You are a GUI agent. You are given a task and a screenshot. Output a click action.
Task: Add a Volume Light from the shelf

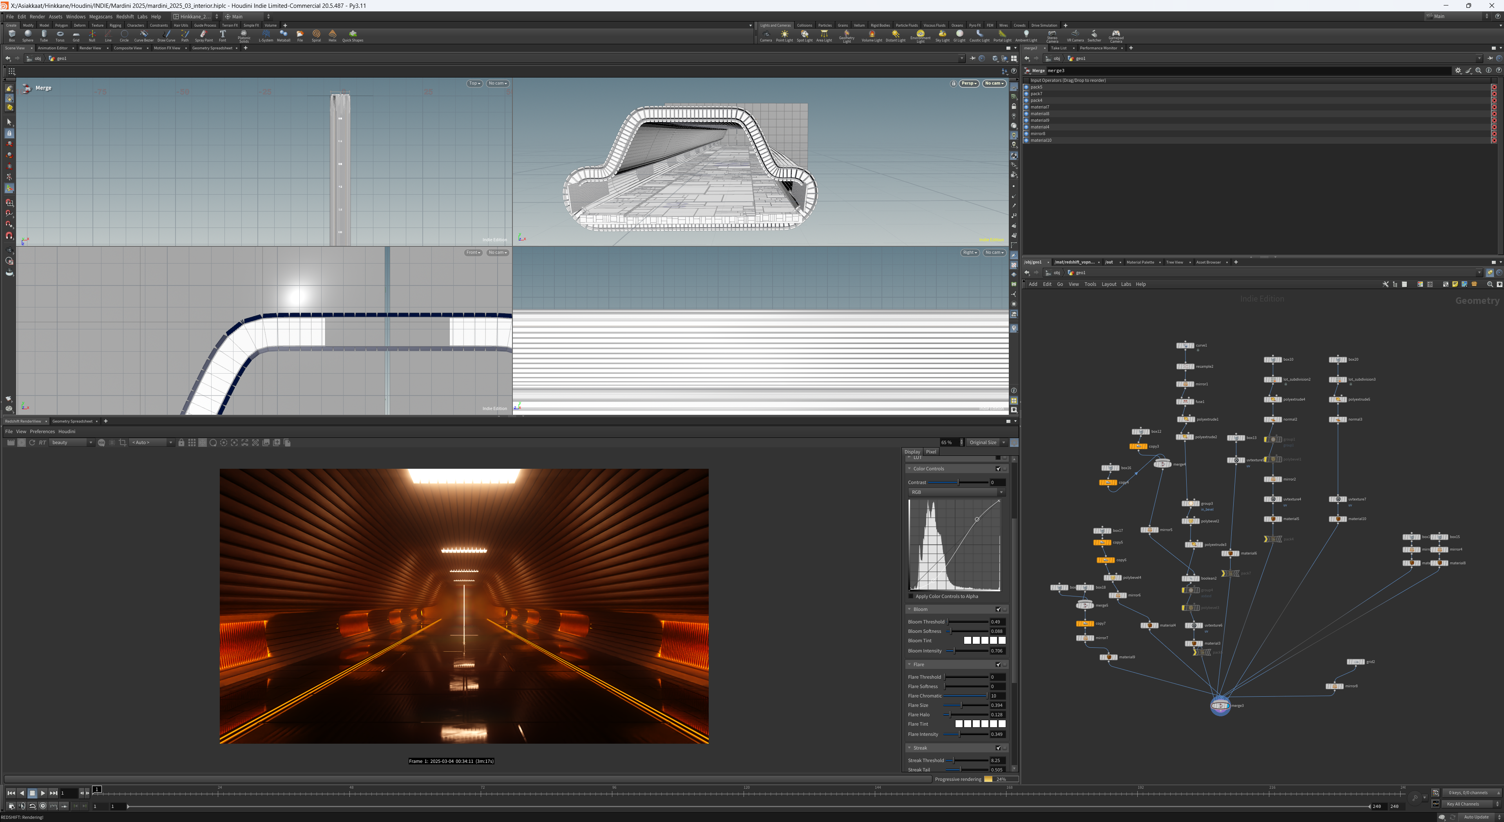[872, 36]
